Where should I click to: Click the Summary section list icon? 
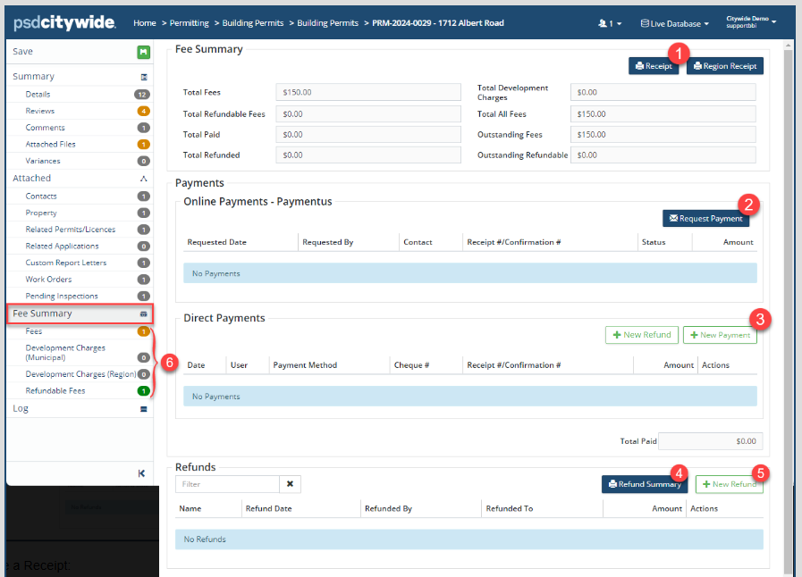click(143, 78)
